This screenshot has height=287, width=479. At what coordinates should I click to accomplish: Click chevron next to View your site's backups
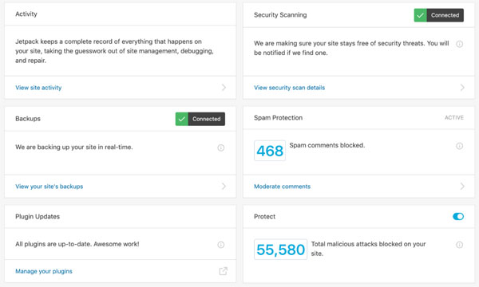tap(224, 186)
